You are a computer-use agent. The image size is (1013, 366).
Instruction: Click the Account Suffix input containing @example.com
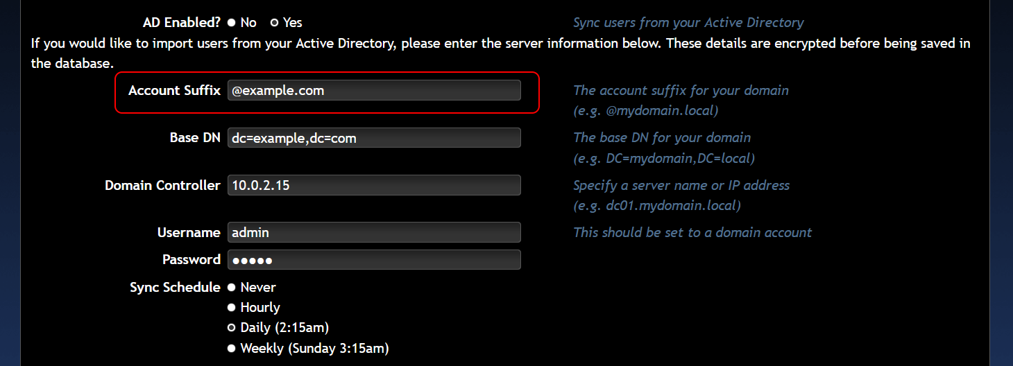pyautogui.click(x=374, y=90)
